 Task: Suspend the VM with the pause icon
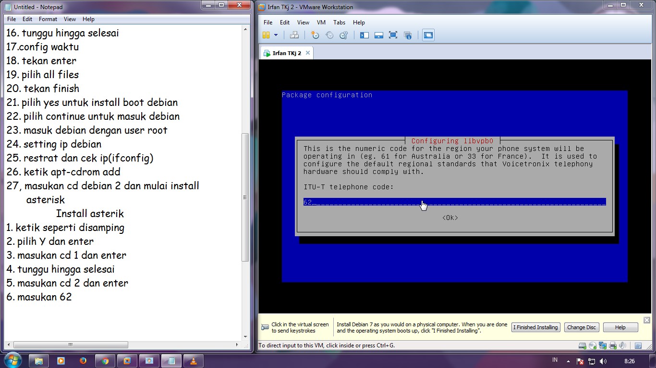[x=266, y=35]
